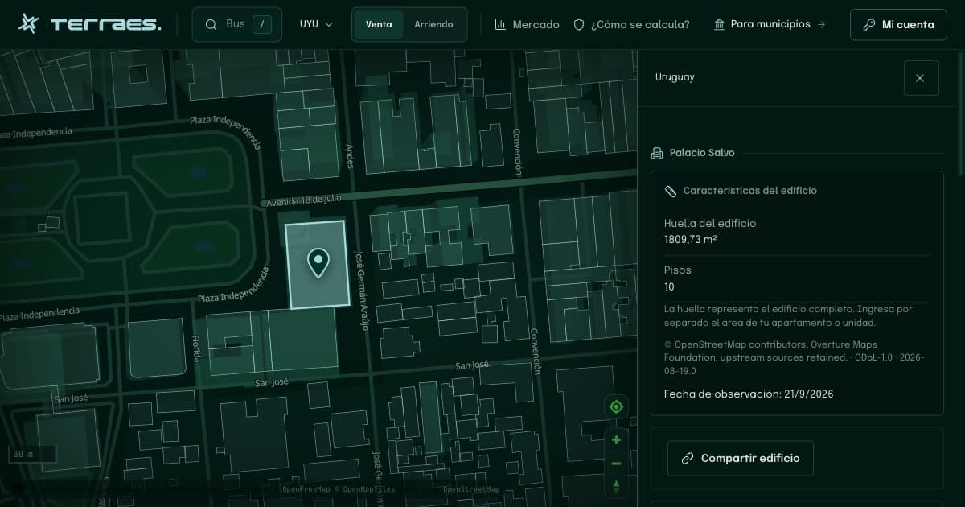This screenshot has width=965, height=507.
Task: Click the Palacio Salvo heading
Action: [x=702, y=153]
